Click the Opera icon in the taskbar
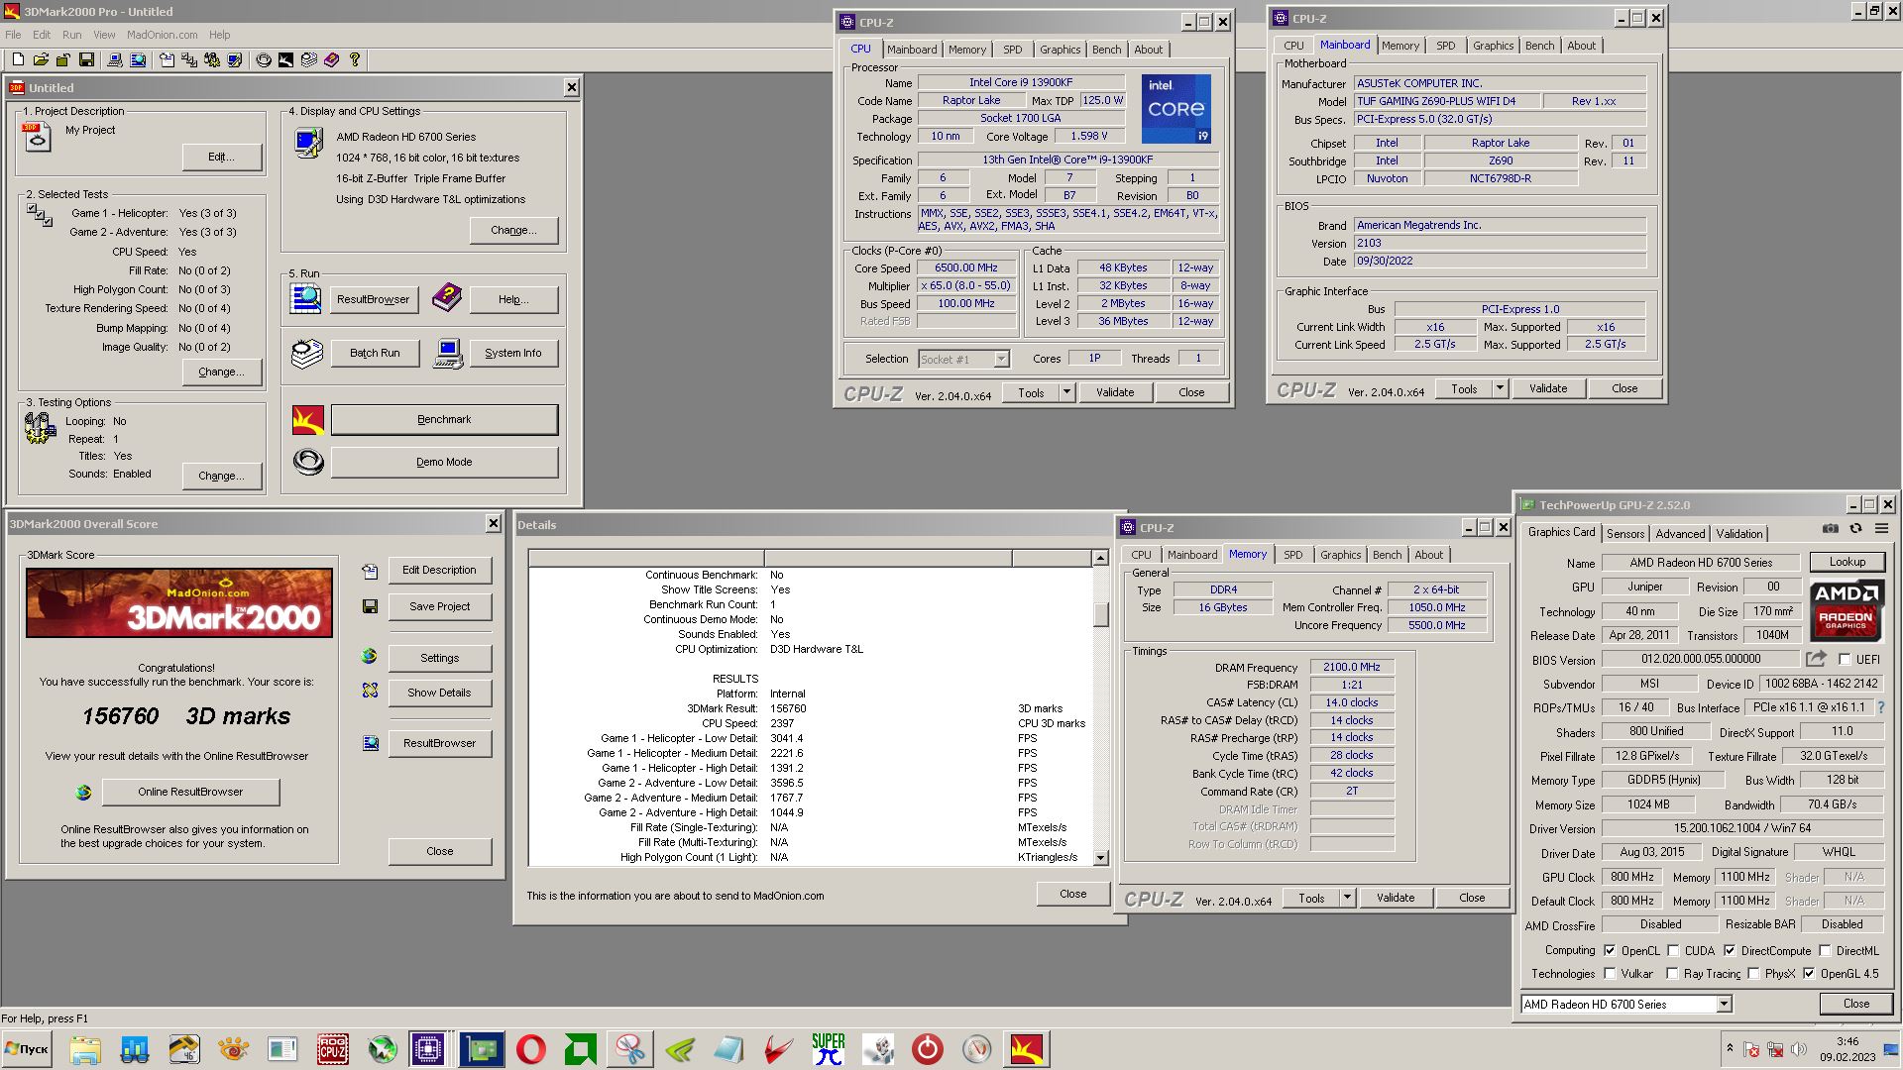 click(531, 1049)
